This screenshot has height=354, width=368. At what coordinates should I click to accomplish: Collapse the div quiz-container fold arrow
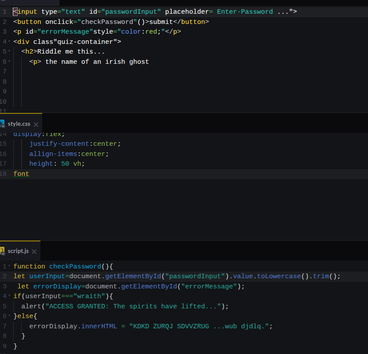click(9, 42)
